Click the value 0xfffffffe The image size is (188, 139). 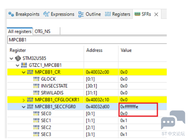pos(129,107)
